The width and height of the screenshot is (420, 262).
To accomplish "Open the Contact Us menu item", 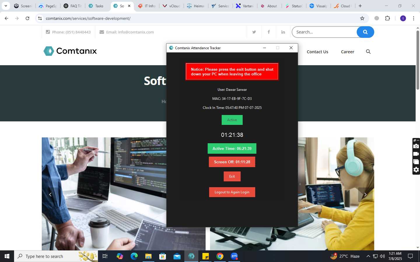I will point(317,52).
